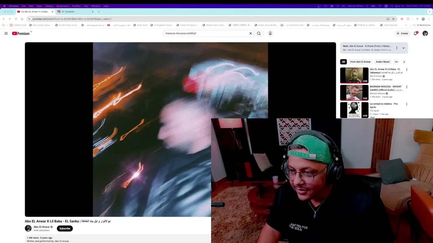The width and height of the screenshot is (433, 243).
Task: Open the Chrome apps grid shortcut
Action: click(x=4, y=25)
